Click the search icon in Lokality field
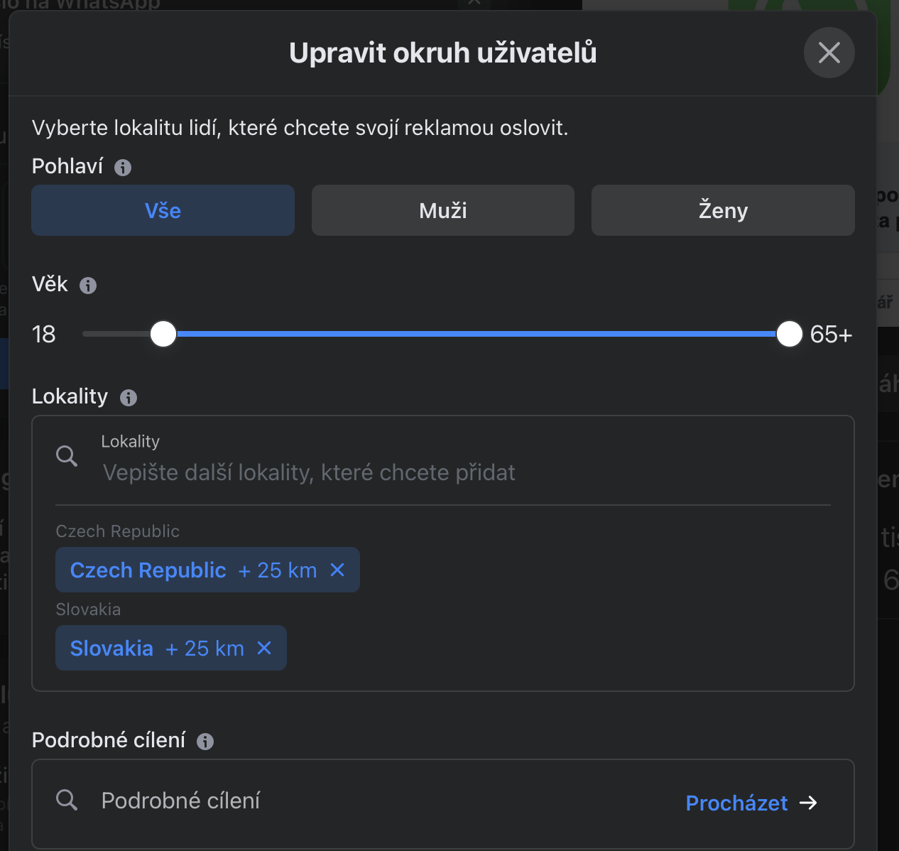Screen dimensions: 899x851 tap(67, 456)
